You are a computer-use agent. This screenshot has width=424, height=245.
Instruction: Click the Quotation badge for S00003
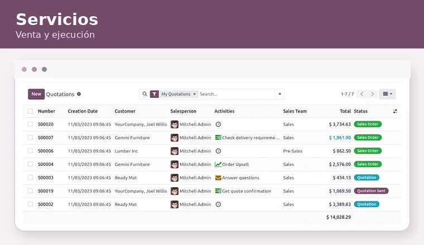367,178
